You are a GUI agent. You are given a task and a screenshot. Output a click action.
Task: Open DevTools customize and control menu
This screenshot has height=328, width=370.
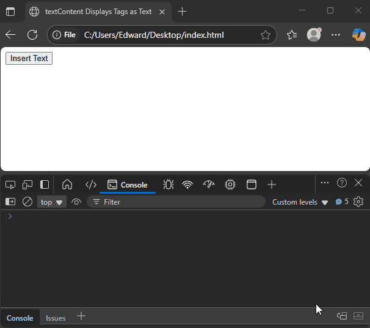325,183
